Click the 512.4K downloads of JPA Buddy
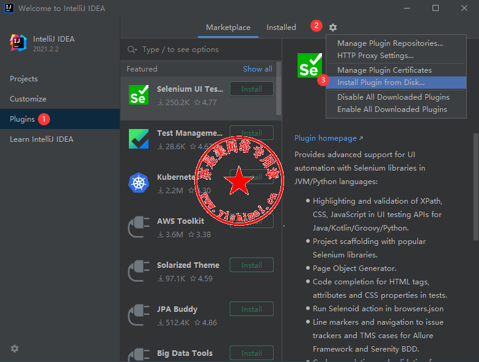This screenshot has height=362, width=479. (x=174, y=323)
